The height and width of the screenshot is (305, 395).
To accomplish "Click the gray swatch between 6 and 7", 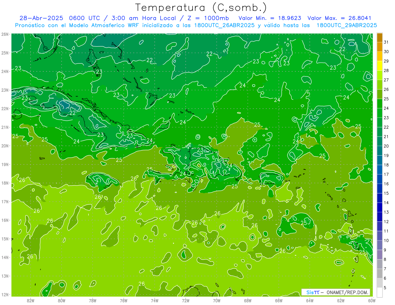I will click(380, 273).
